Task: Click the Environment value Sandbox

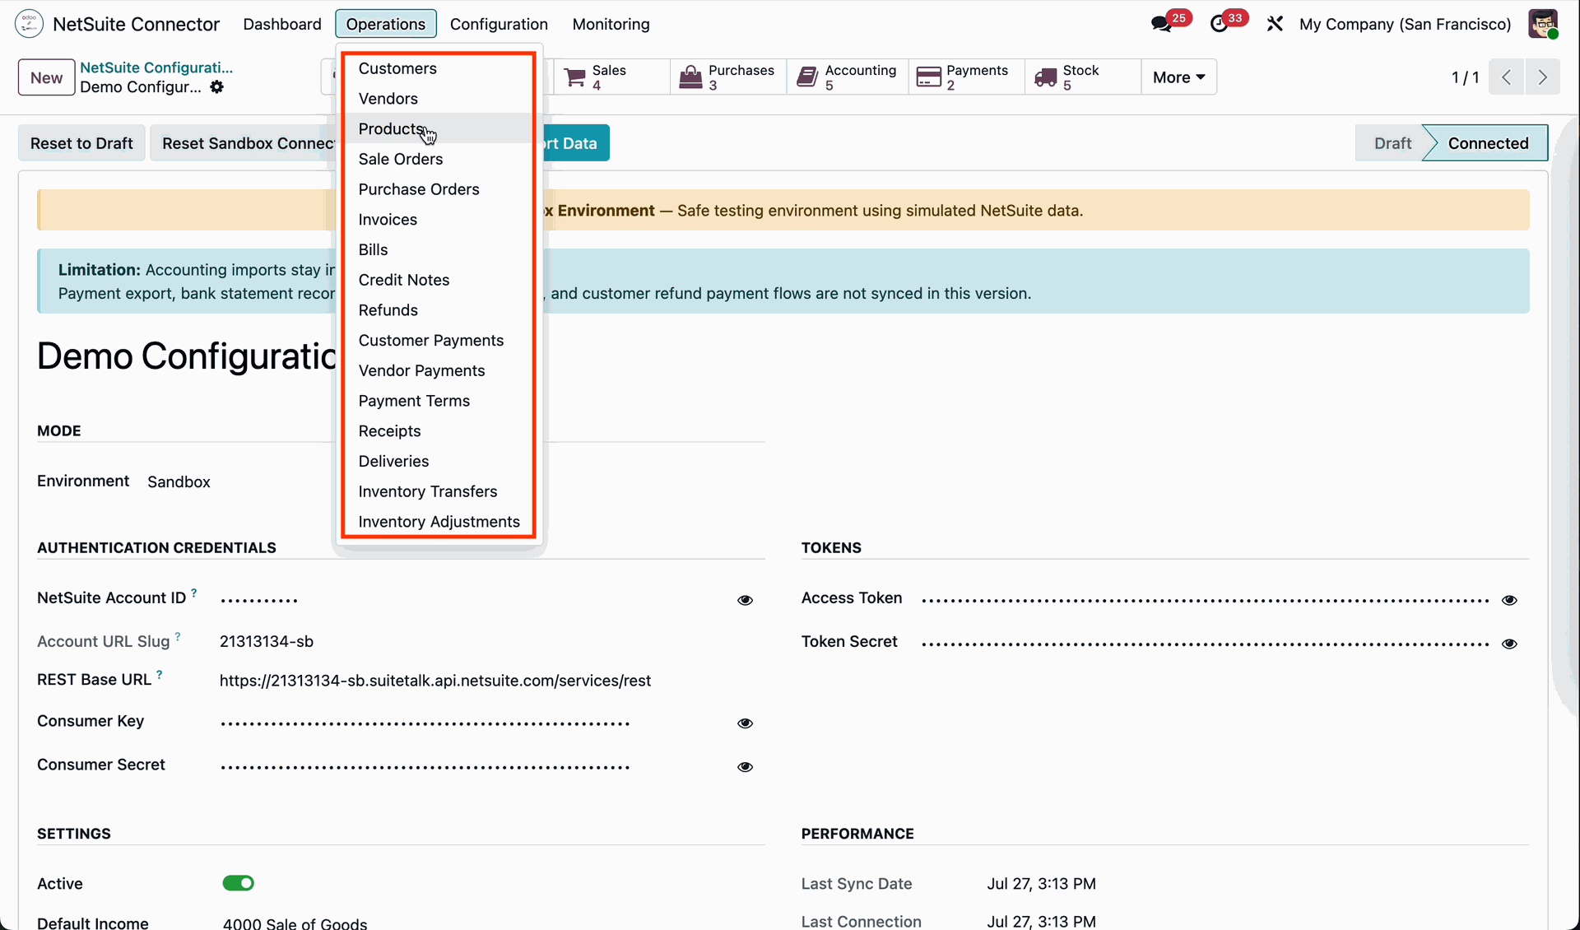Action: pyautogui.click(x=179, y=481)
